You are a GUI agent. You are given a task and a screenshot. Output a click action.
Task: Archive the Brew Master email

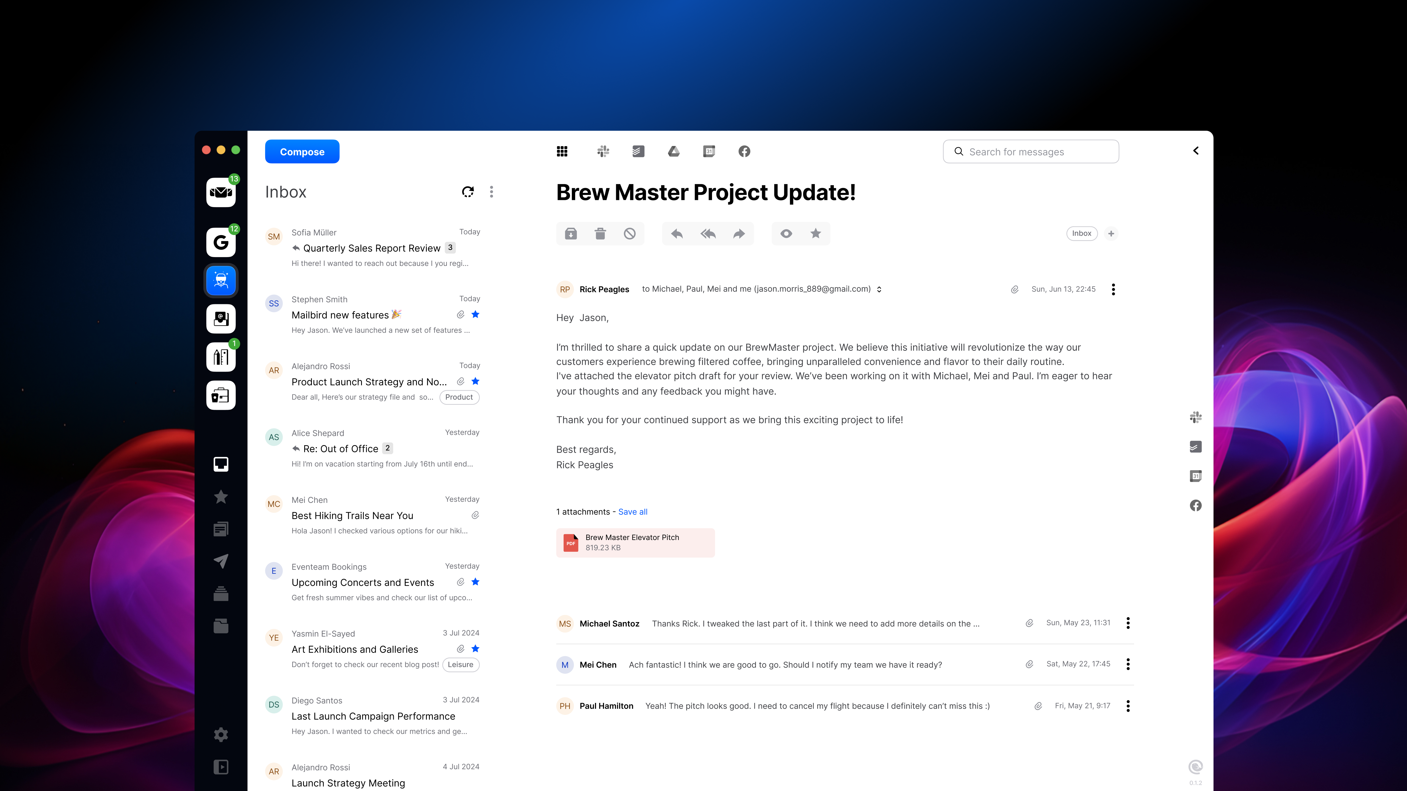571,234
